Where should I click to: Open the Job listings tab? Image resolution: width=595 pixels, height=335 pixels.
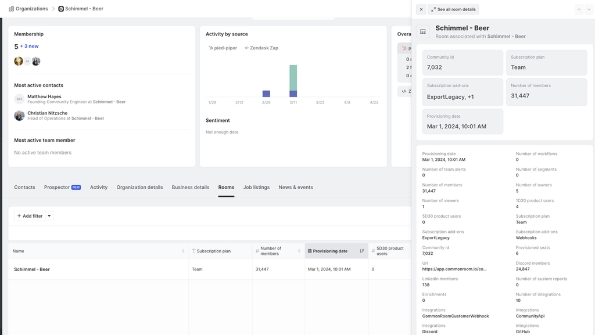pos(256,187)
